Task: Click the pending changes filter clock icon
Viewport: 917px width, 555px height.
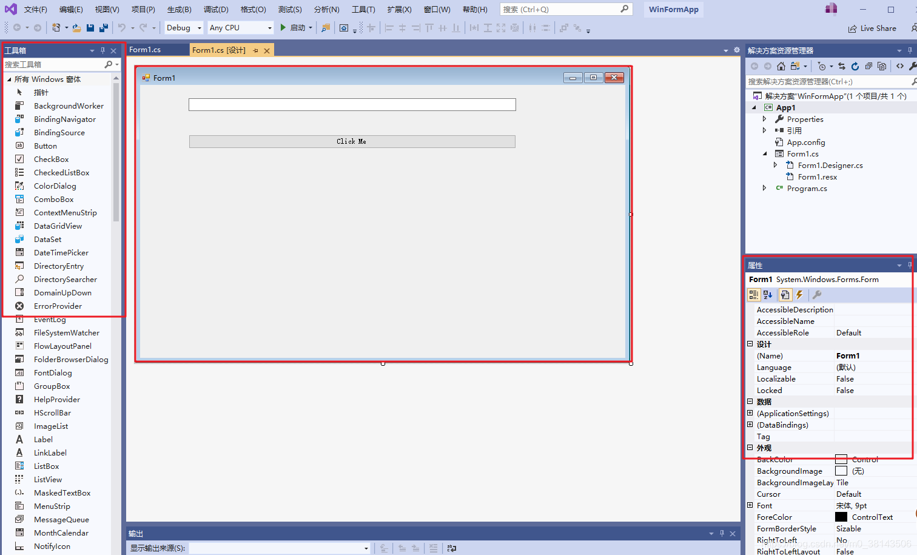Action: [822, 66]
